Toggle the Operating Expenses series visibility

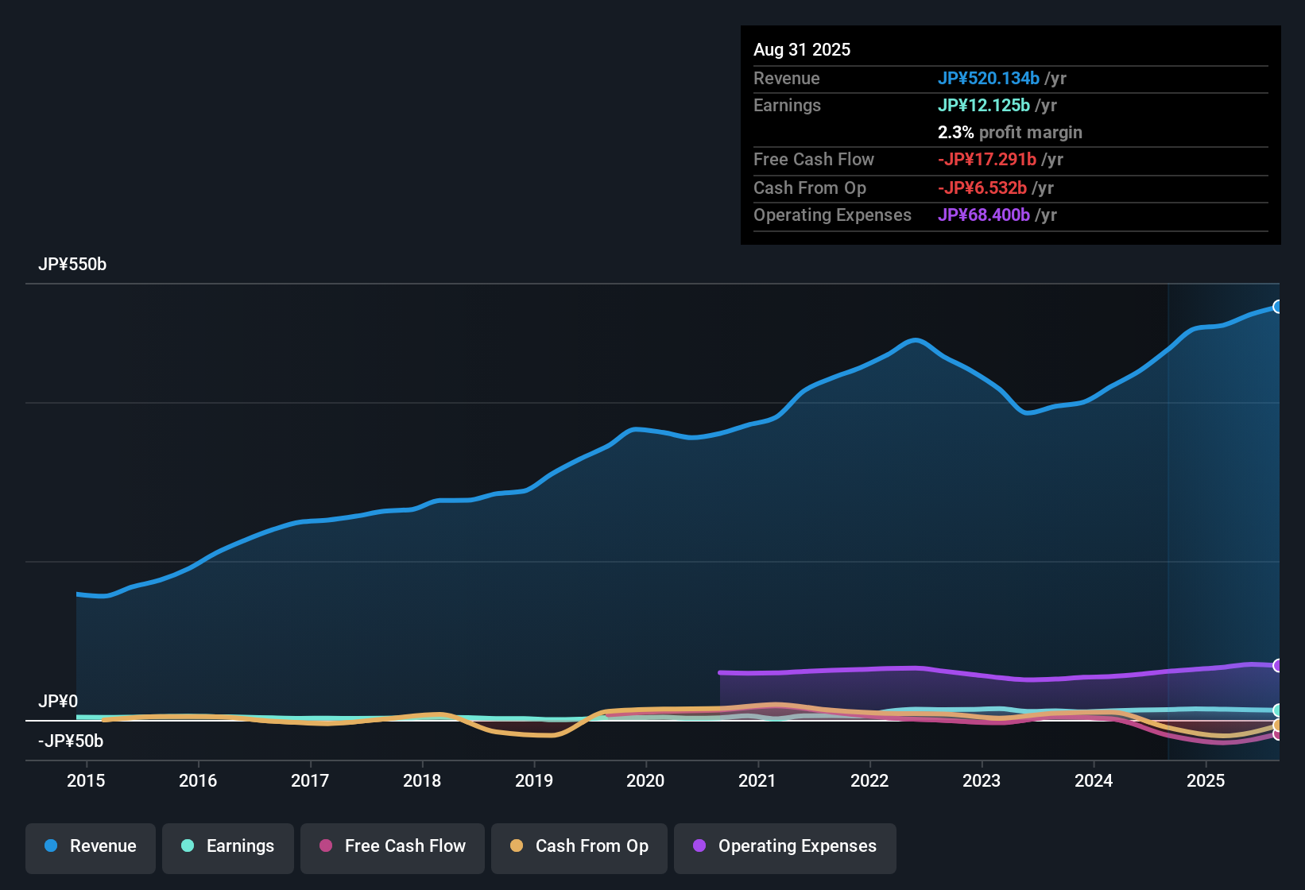pos(784,847)
